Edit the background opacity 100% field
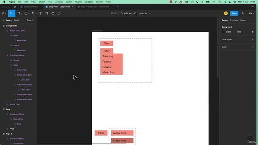258x145 pixels. (x=239, y=32)
